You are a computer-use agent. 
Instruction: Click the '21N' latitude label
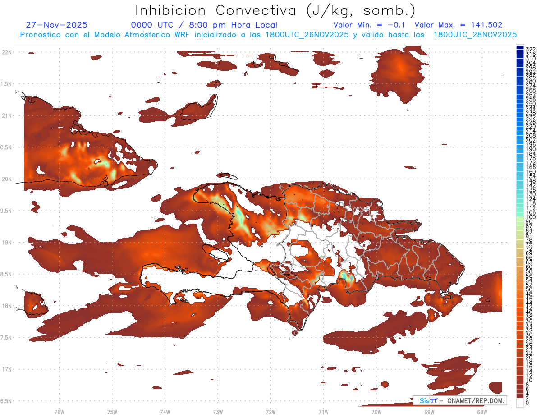(7, 115)
